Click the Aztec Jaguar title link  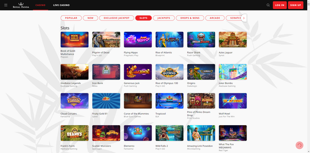click(226, 52)
